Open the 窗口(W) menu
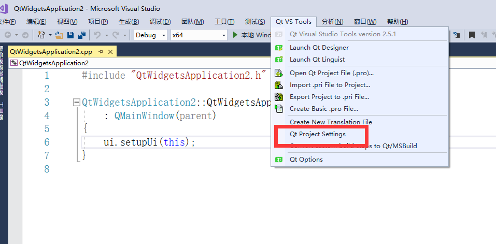 click(x=365, y=22)
